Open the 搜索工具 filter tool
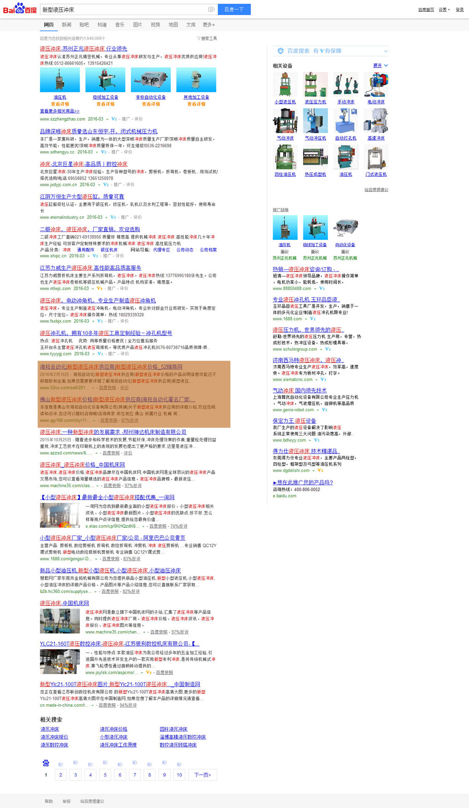Screen dimensions: 469x808 (x=207, y=38)
